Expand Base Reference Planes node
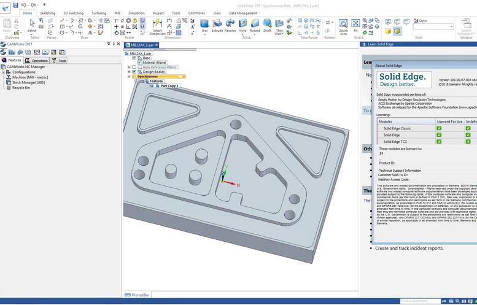 pyautogui.click(x=129, y=67)
